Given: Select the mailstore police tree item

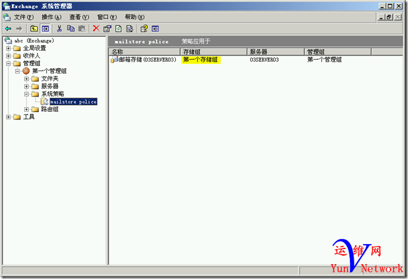Looking at the screenshot, I should click(x=74, y=102).
